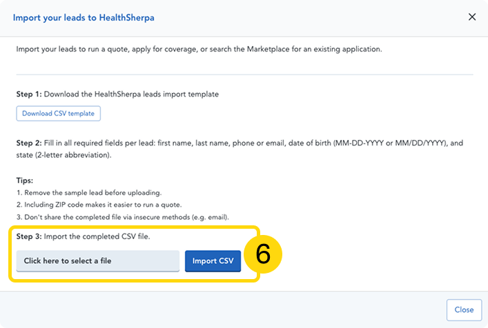Click the intro sentence about importing leads
Image resolution: width=488 pixels, height=328 pixels.
pyautogui.click(x=199, y=49)
